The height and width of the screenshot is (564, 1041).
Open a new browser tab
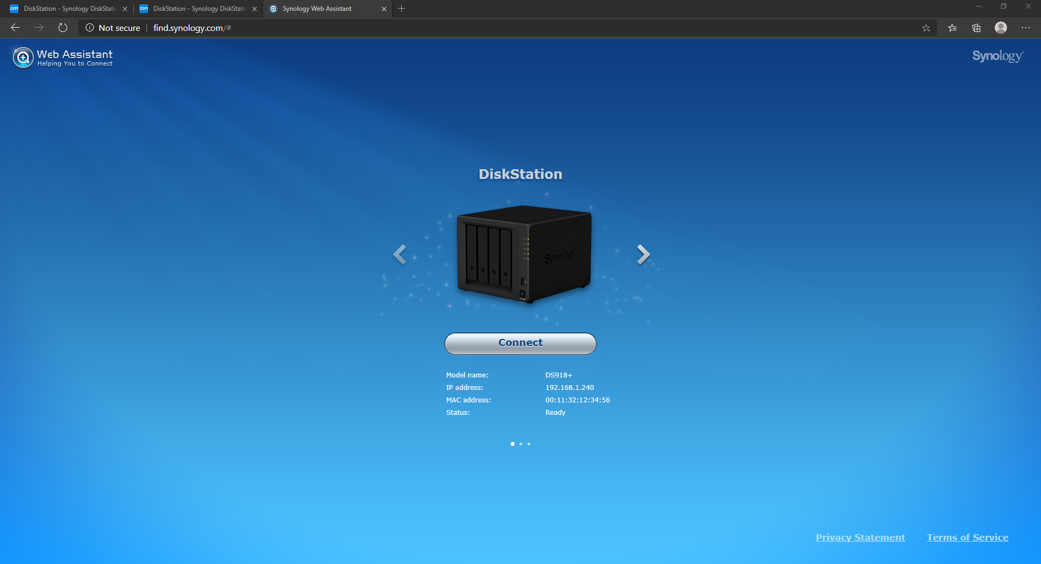(401, 9)
